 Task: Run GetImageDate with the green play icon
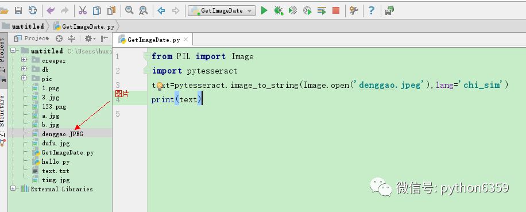[264, 10]
